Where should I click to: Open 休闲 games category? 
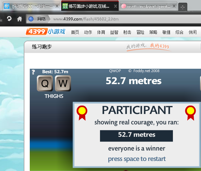192,32
